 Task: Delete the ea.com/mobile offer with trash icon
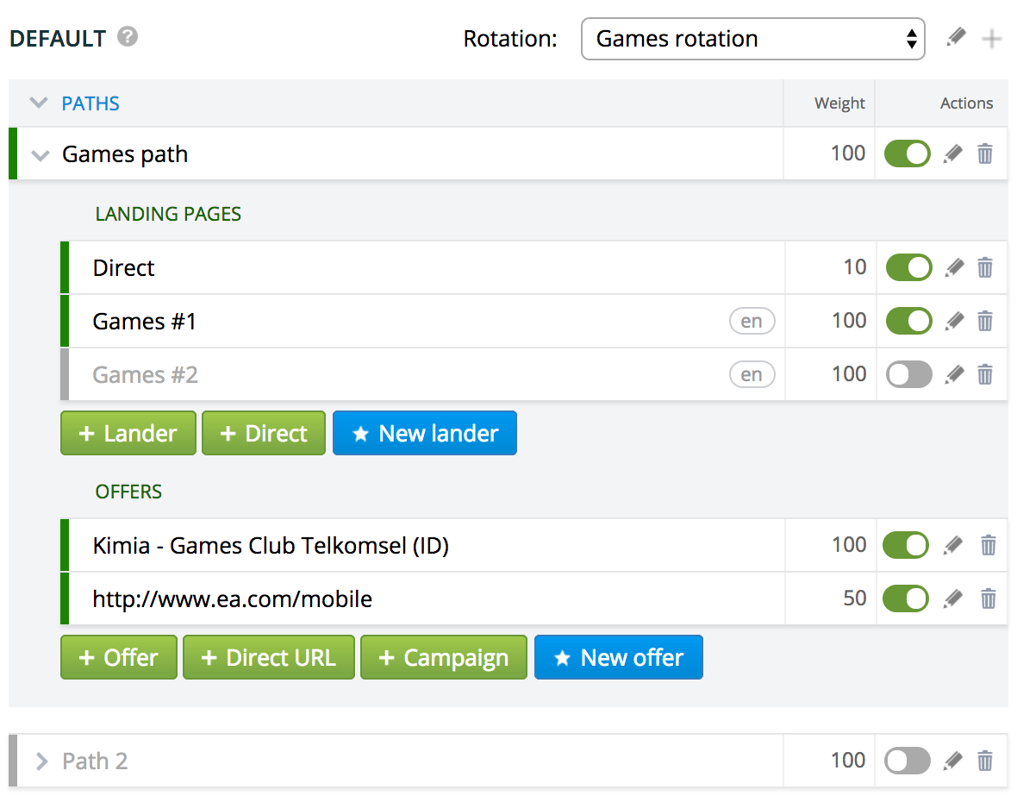click(x=989, y=598)
